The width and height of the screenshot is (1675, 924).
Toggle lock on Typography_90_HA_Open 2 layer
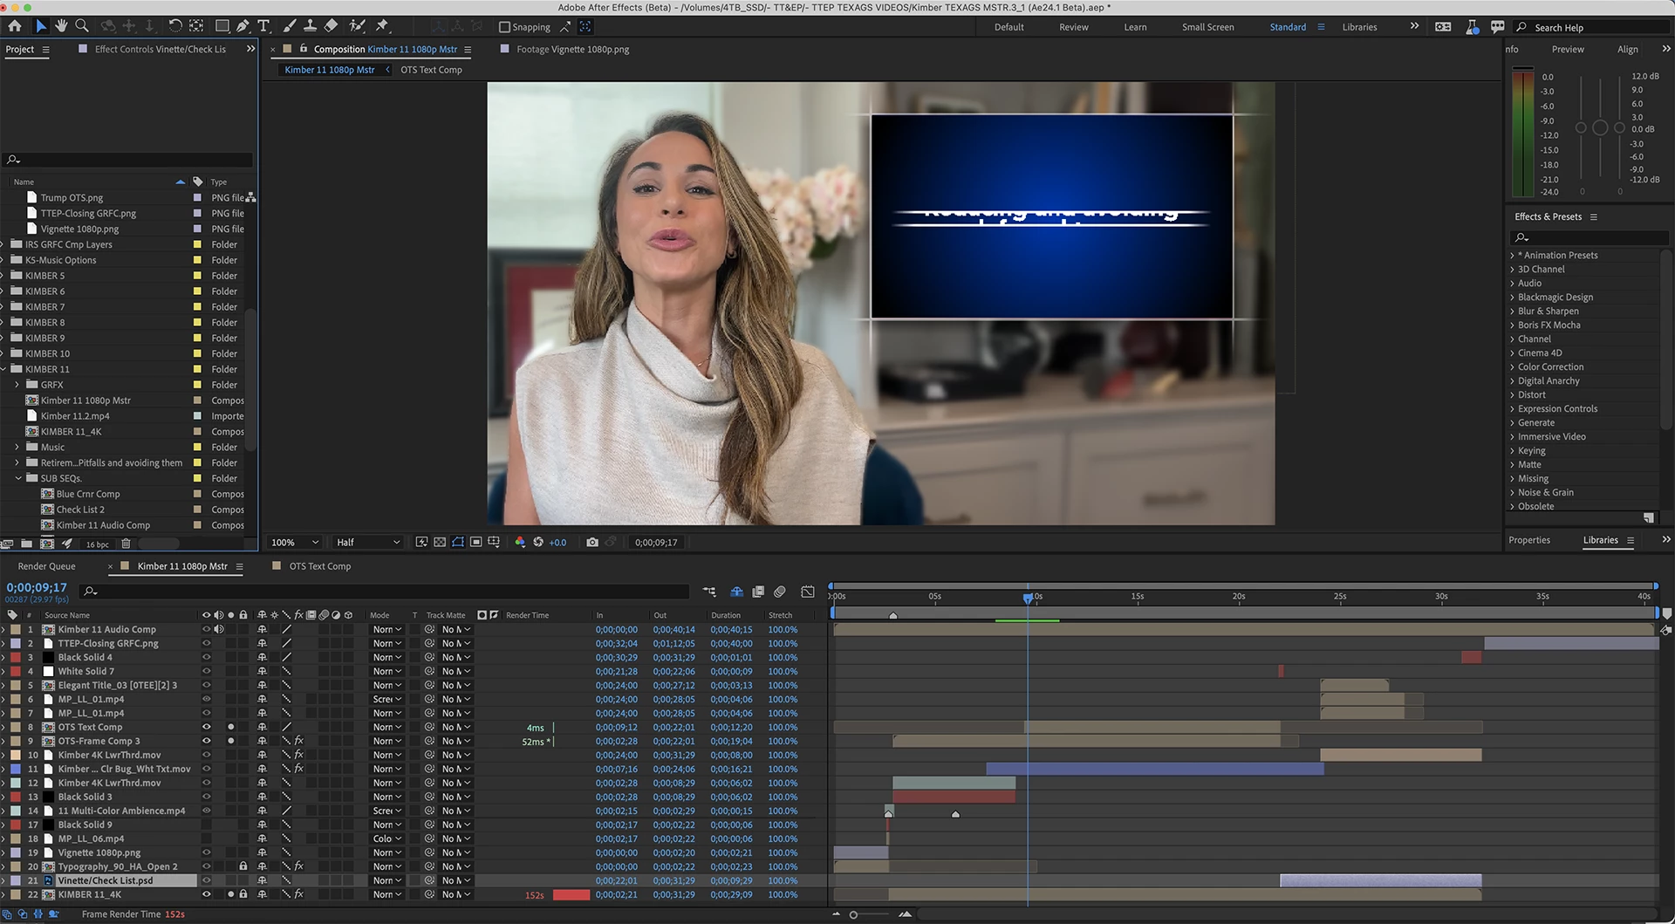click(x=243, y=866)
